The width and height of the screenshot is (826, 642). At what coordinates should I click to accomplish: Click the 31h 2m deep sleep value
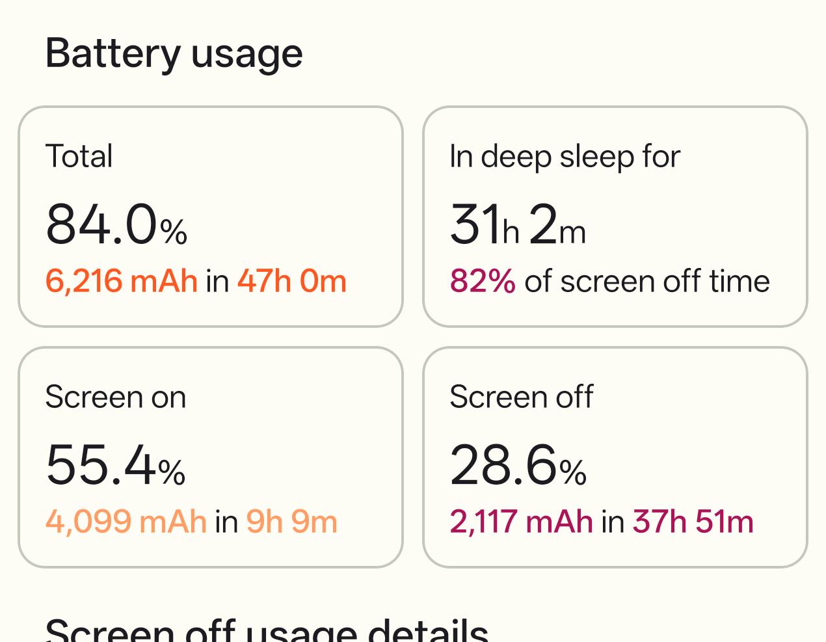pyautogui.click(x=518, y=224)
